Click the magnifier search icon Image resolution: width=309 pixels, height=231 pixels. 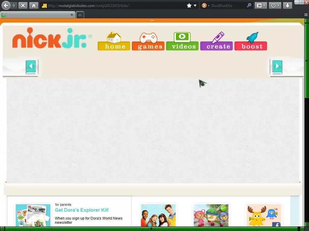click(x=249, y=5)
